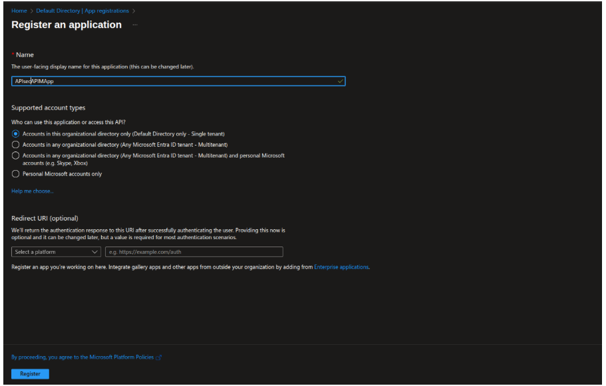Navigate to Home via the breadcrumb

point(19,11)
